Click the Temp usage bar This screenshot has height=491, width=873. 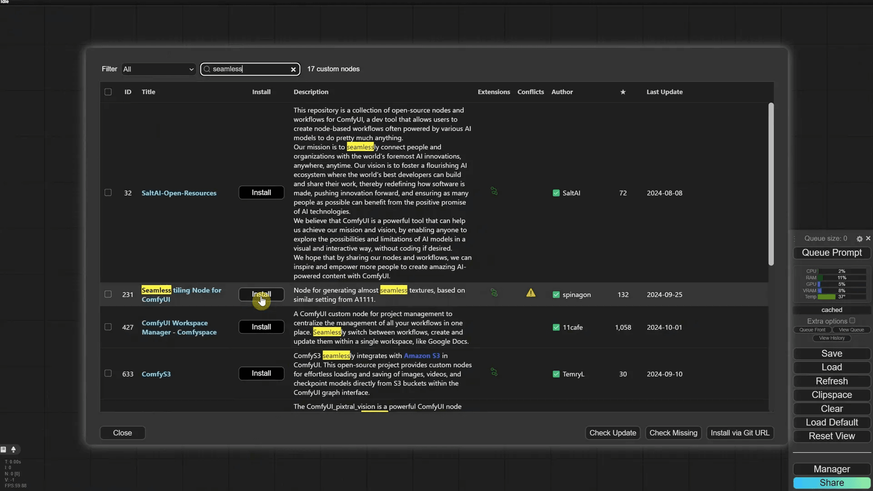(x=842, y=297)
